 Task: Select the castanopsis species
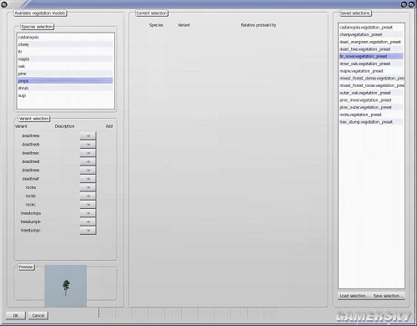pos(65,37)
